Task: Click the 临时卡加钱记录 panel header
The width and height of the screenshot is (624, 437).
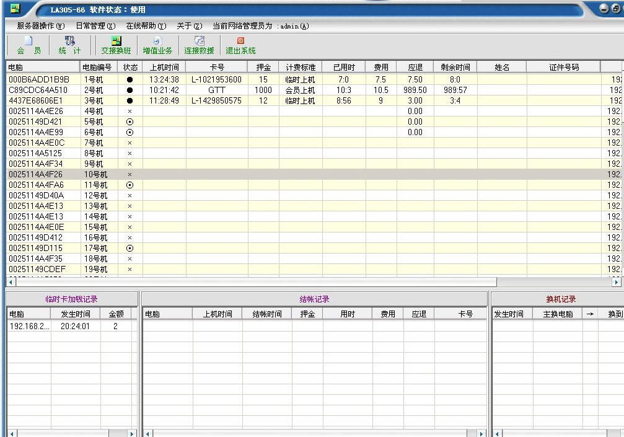Action: point(72,299)
